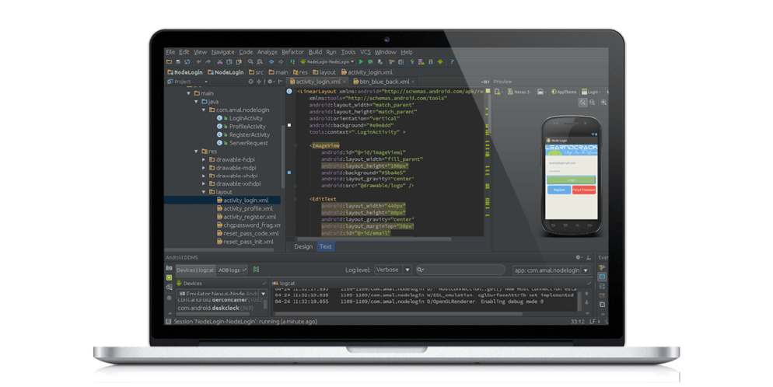This screenshot has height=387, width=773.
Task: Expand the drawable-hdpi folder
Action: [x=204, y=159]
